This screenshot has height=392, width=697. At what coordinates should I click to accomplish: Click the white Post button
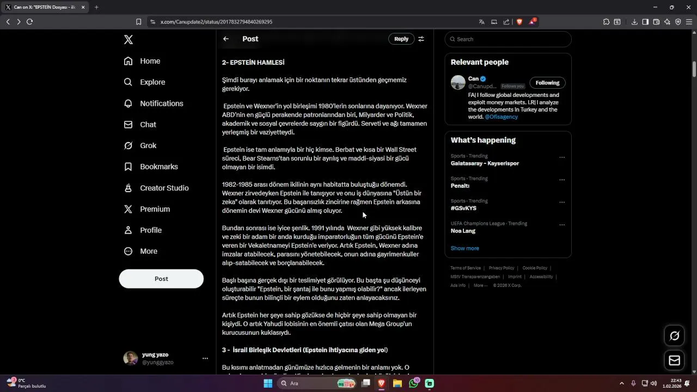point(161,279)
